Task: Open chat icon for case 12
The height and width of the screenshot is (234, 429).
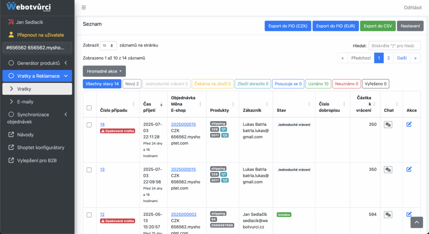Action: pos(388,215)
